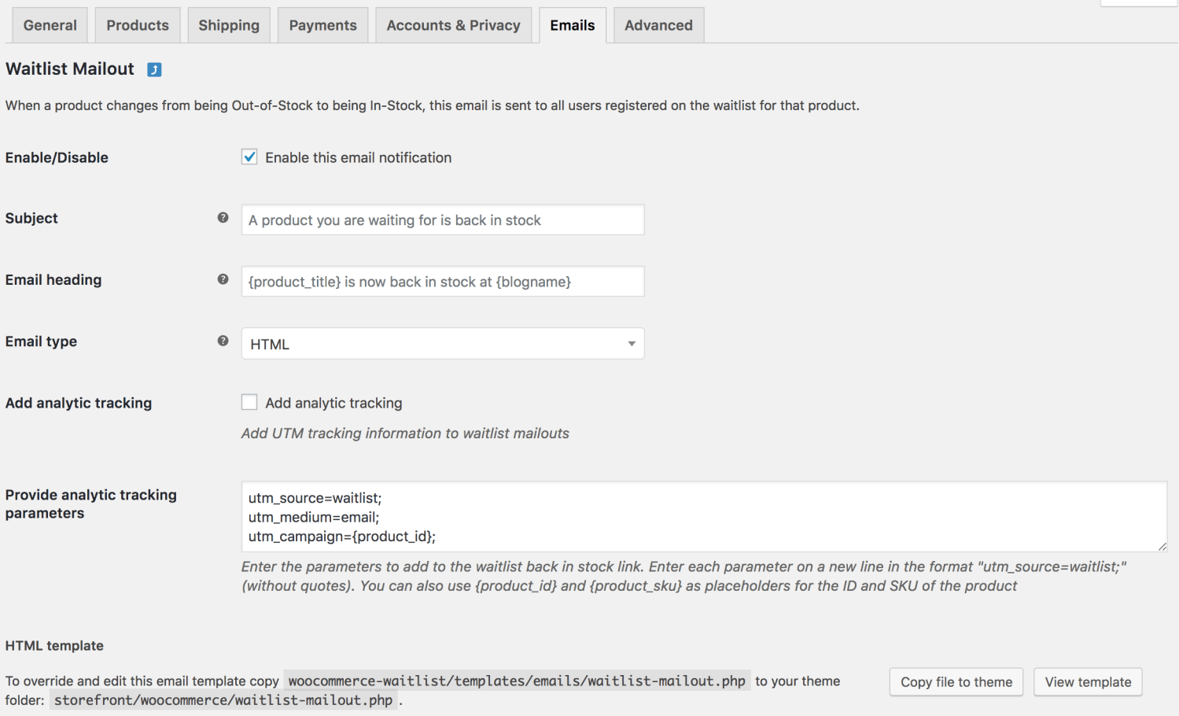1179x716 pixels.
Task: Go to the Accounts & Privacy tab
Action: (453, 24)
